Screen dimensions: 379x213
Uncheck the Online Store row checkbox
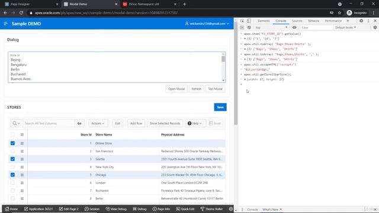pos(12,143)
